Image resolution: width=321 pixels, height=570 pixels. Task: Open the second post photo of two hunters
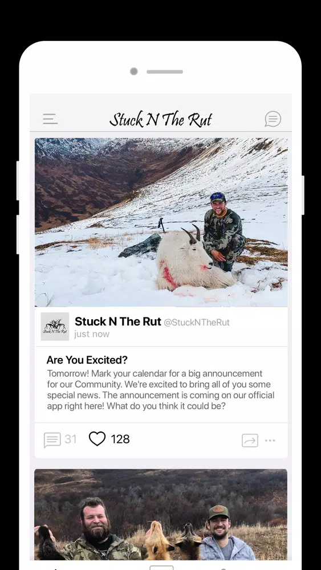pos(161,514)
